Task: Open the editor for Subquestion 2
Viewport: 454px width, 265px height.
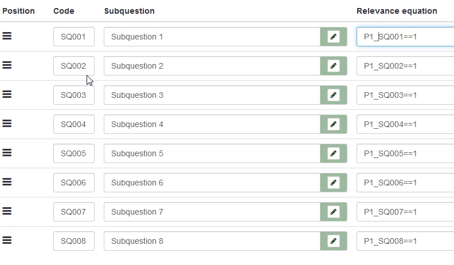Action: (334, 66)
